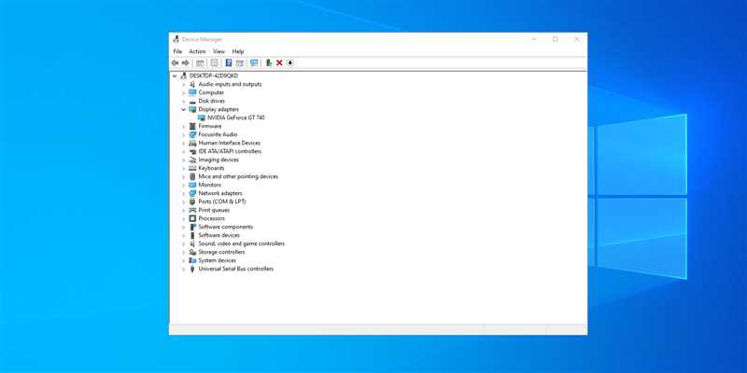Click the Forward arrow in the toolbar

(185, 62)
